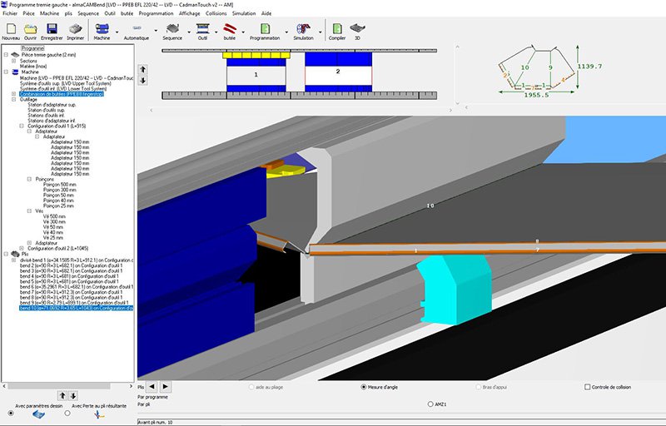The height and width of the screenshot is (426, 666).
Task: Collapse the Outillage tree node
Action: pos(14,100)
